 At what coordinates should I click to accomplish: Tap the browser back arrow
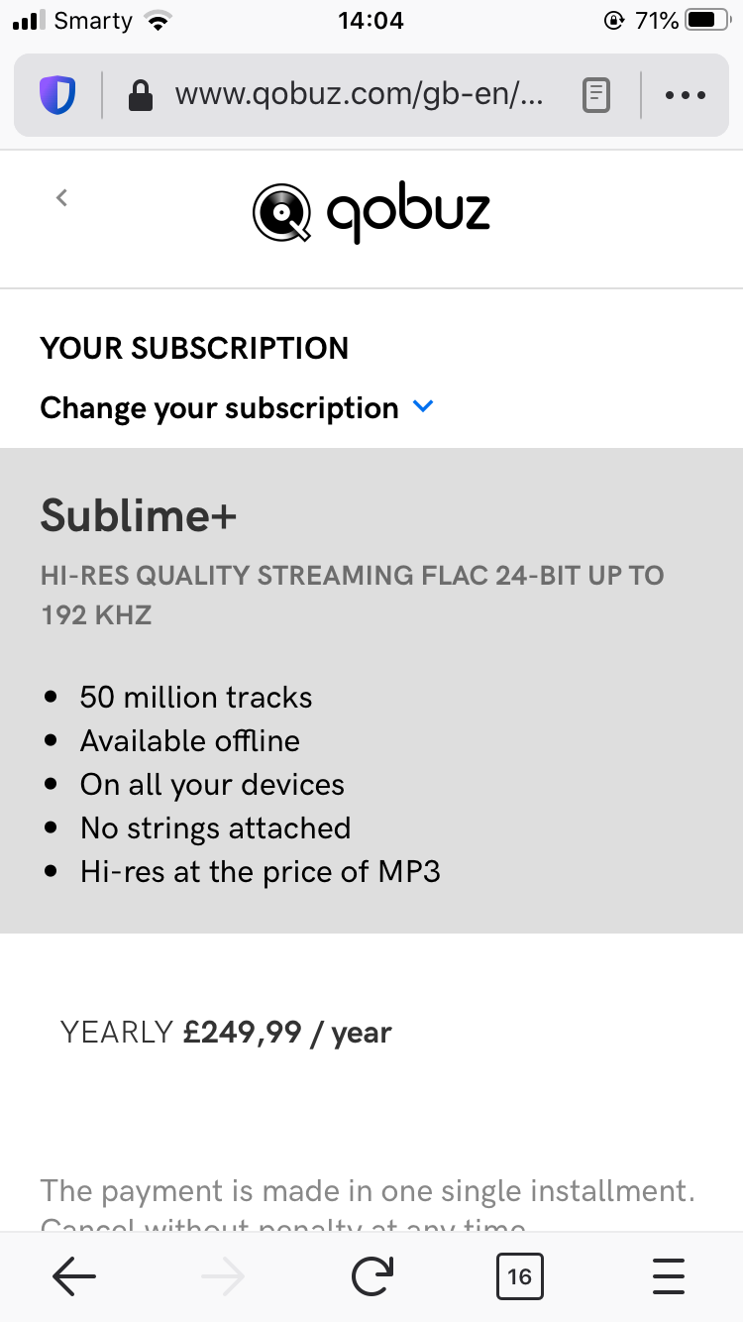click(74, 1277)
